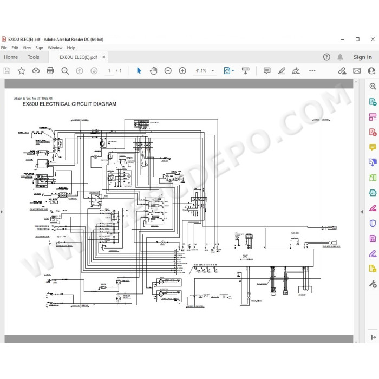379x379 pixels.
Task: Choose the Selection arrow tool
Action: [139, 71]
